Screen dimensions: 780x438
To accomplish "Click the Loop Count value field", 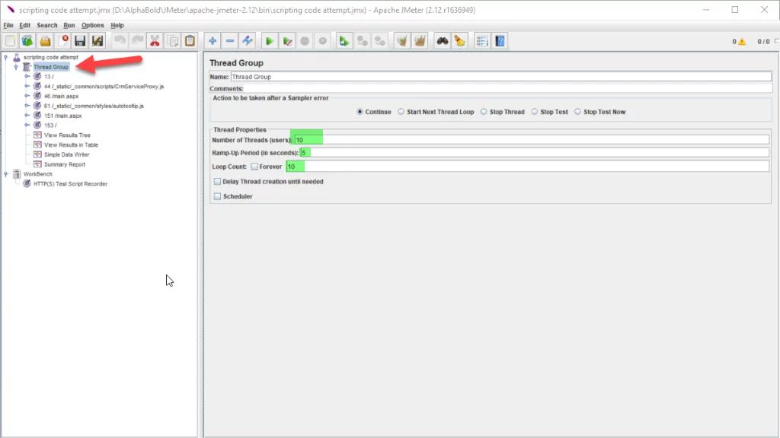I will tap(528, 167).
